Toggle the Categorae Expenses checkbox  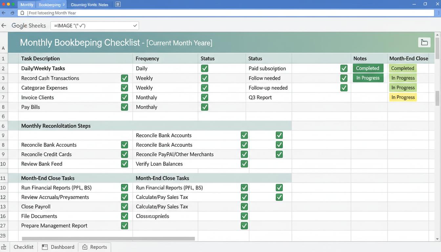pyautogui.click(x=124, y=88)
